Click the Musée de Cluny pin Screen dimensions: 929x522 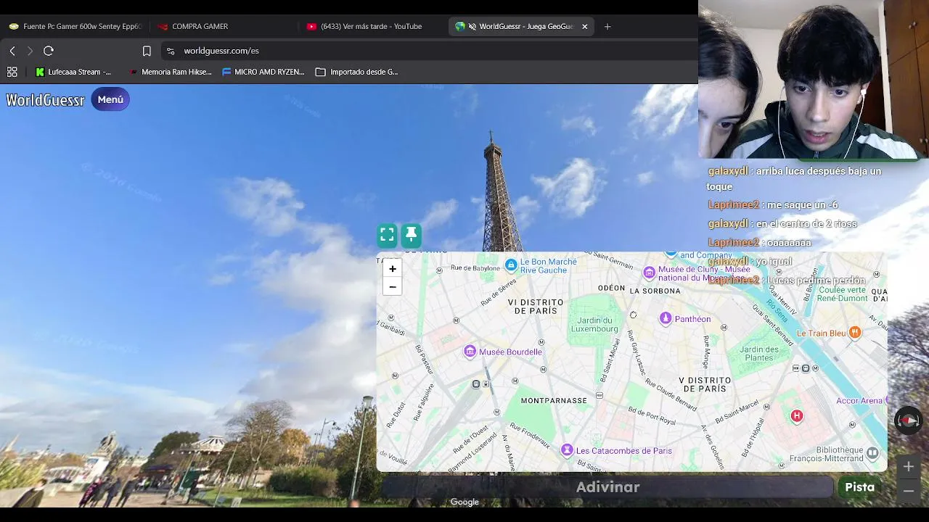tap(650, 273)
